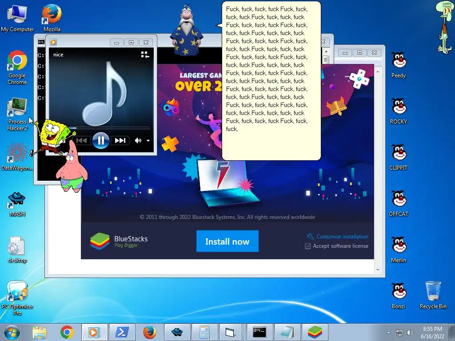This screenshot has height=341, width=455.
Task: Click the BlueStacks logo in installer
Action: (100, 241)
